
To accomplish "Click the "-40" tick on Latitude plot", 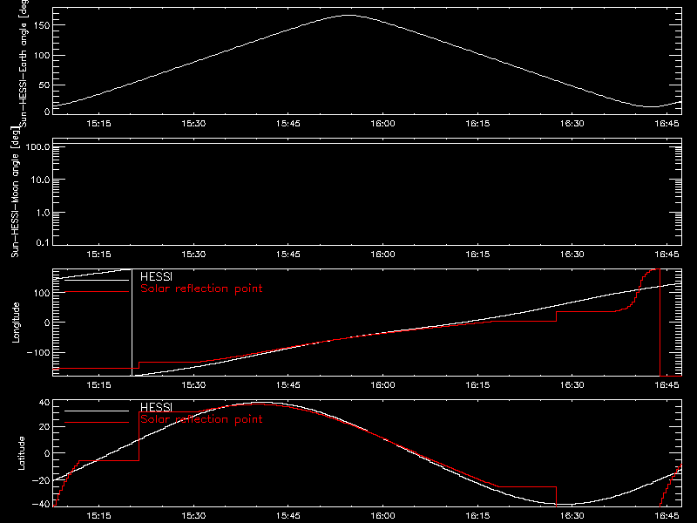I will [x=41, y=505].
